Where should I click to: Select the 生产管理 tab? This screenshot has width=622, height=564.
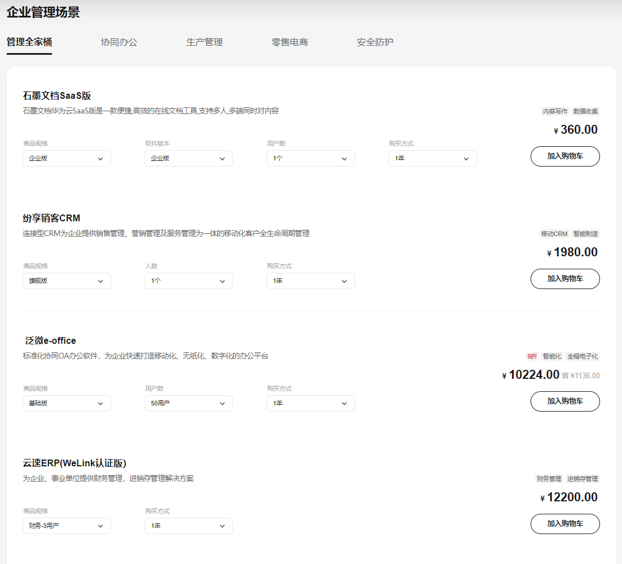(204, 42)
